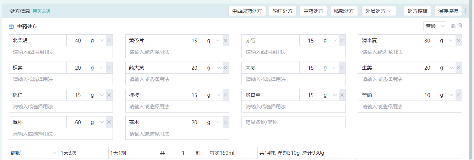Click the 处方模板 button
This screenshot has height=160, width=474.
(417, 11)
